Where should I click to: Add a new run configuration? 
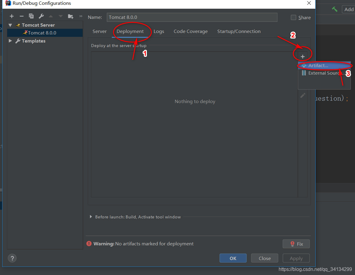click(12, 16)
